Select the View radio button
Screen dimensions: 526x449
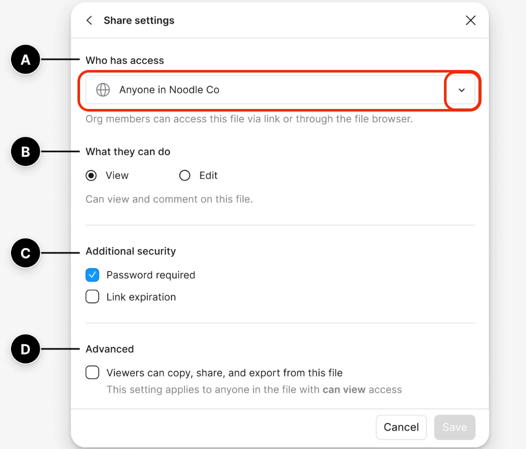pos(91,175)
